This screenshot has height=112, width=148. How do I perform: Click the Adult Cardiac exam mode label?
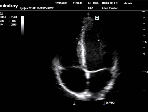(x=110, y=8)
